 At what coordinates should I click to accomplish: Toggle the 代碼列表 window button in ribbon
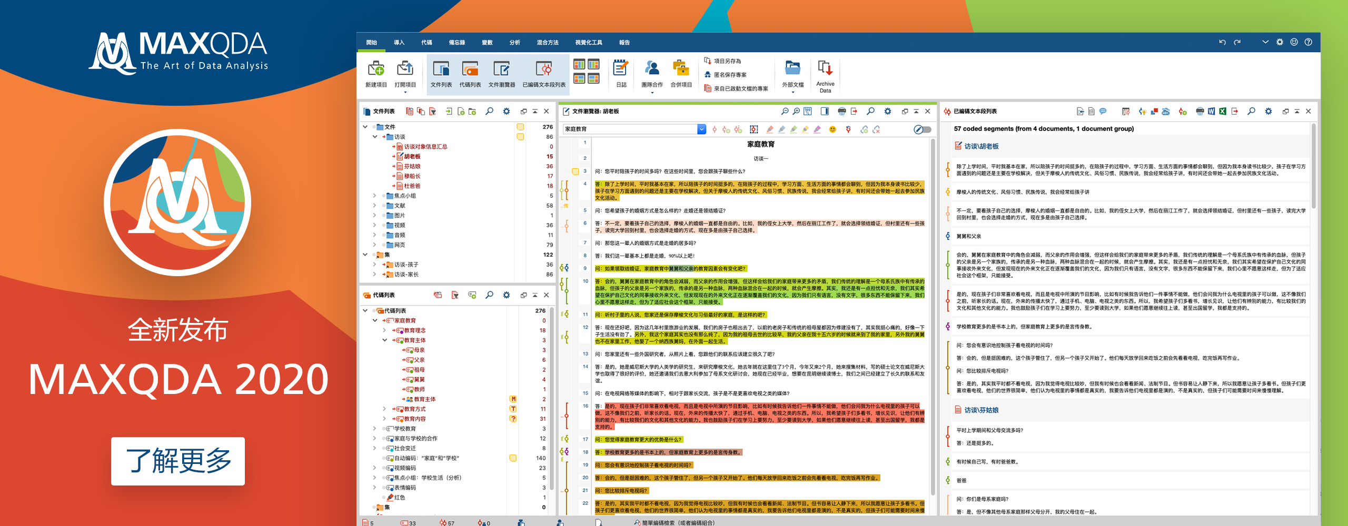click(x=470, y=74)
